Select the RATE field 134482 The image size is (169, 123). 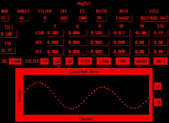tap(124, 18)
